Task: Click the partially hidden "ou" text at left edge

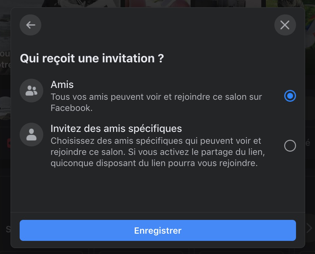Action: (x=5, y=53)
